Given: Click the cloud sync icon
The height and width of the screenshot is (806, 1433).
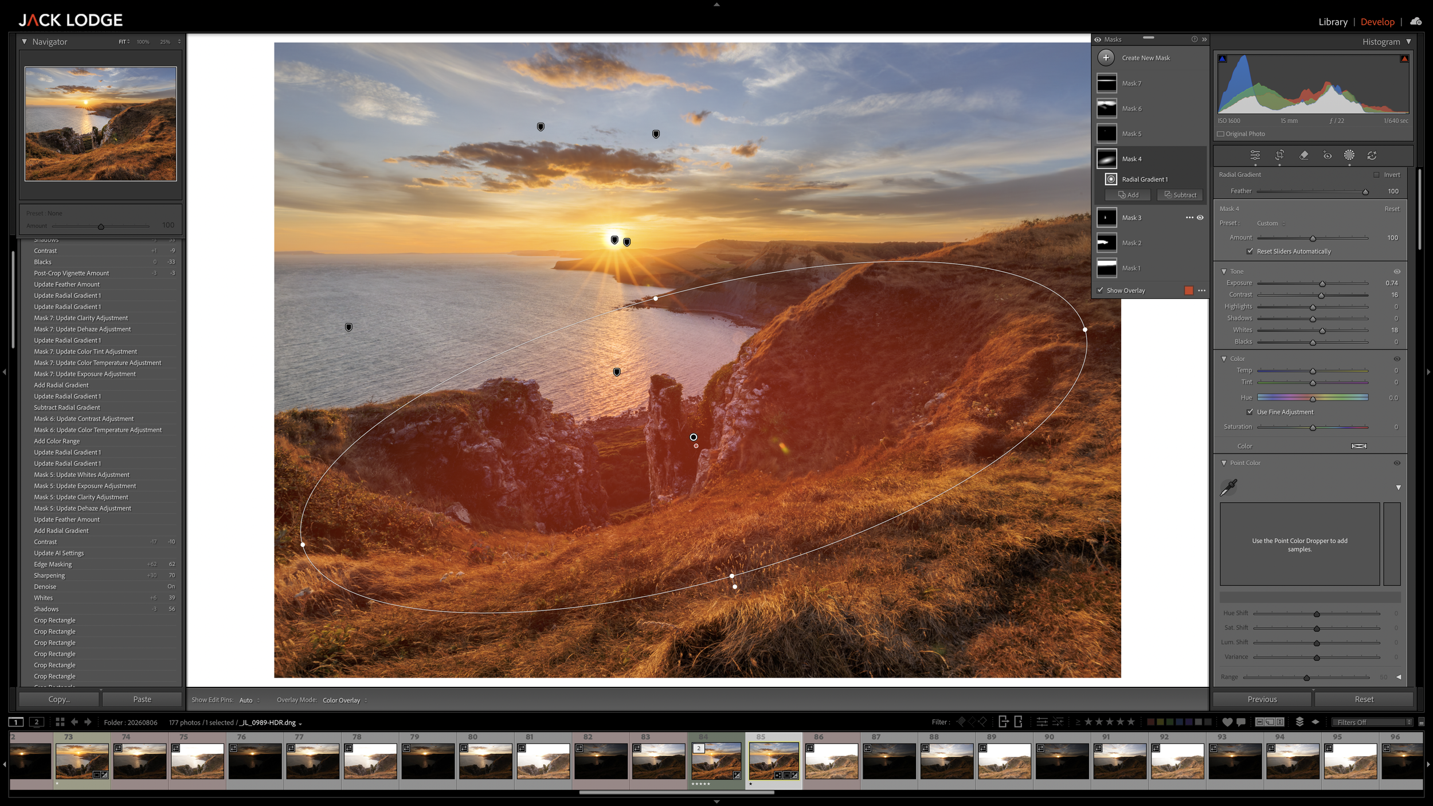Looking at the screenshot, I should (1416, 22).
